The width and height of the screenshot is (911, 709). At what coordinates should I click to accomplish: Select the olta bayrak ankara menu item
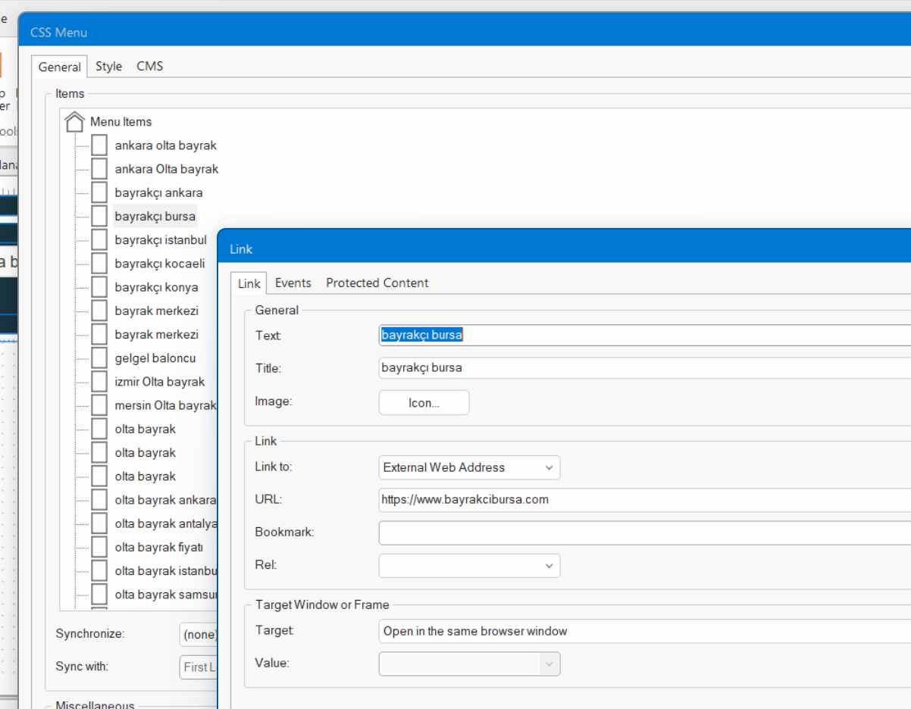point(165,500)
